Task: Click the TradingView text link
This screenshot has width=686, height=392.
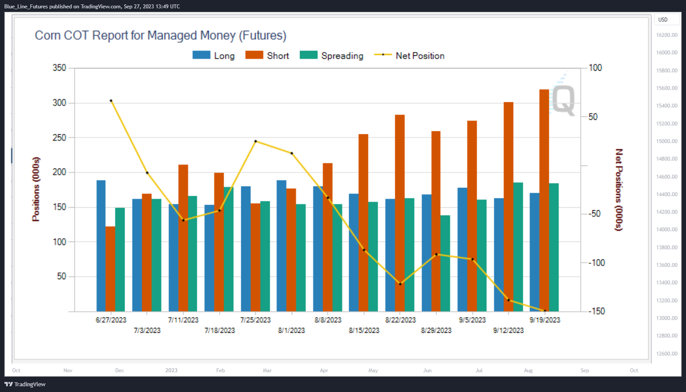Action: tap(30, 385)
